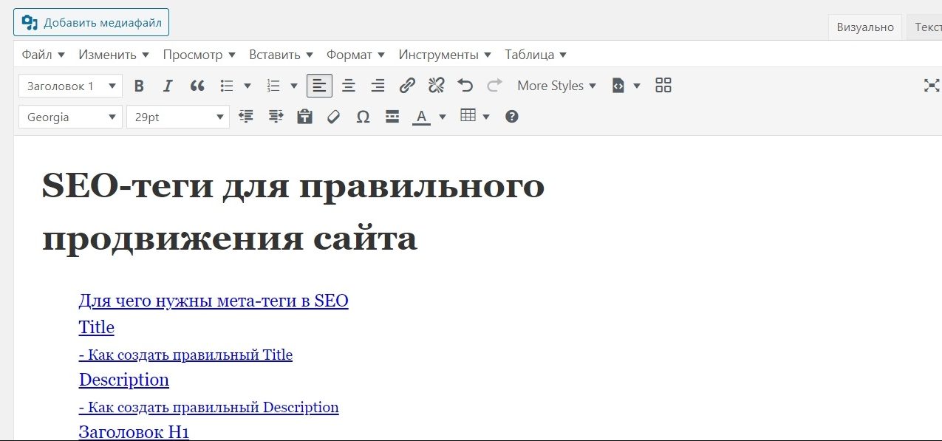942x441 pixels.
Task: Expand the 29pt font size dropdown
Action: click(x=178, y=117)
